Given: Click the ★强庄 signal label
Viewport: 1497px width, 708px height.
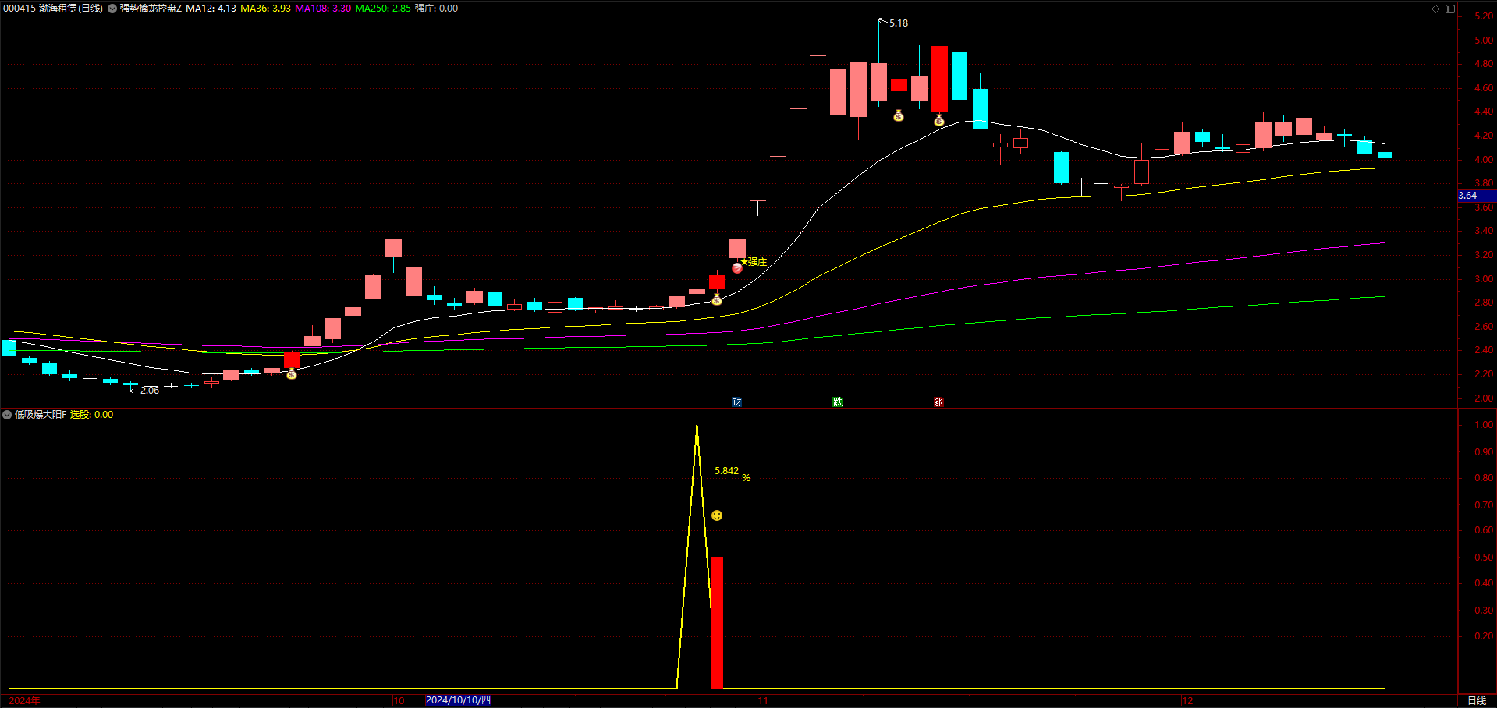Looking at the screenshot, I should [754, 262].
